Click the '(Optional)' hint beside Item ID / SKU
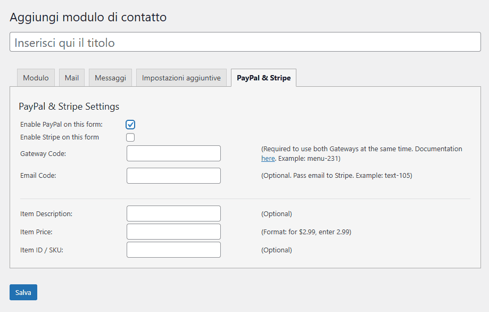 tap(277, 250)
